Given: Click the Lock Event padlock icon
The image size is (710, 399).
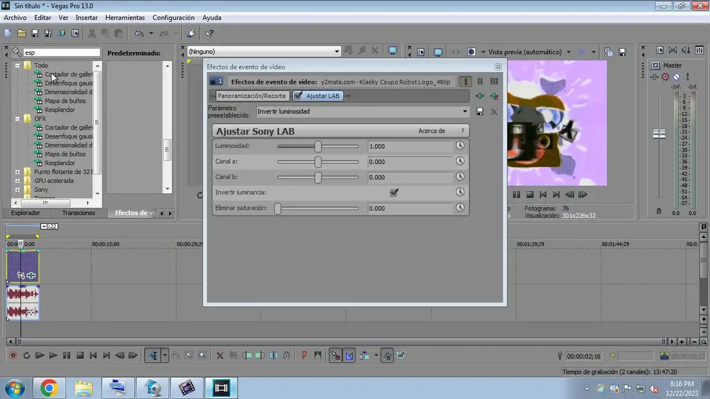Looking at the screenshot, I should [x=286, y=356].
